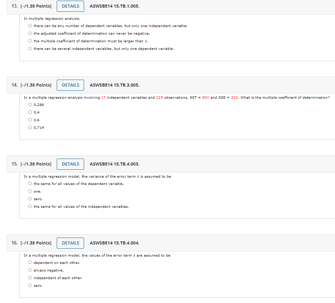This screenshot has height=303, width=335.
Task: Open DETAILS for question 14
Action: 70,85
